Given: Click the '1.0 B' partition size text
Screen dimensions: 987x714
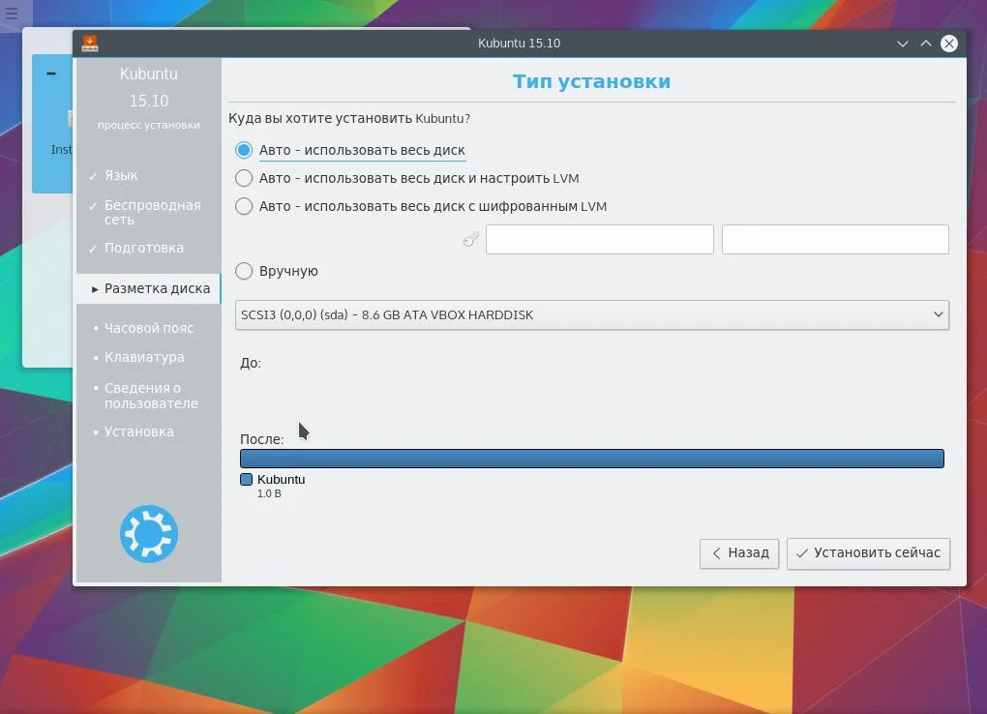Looking at the screenshot, I should (x=269, y=494).
